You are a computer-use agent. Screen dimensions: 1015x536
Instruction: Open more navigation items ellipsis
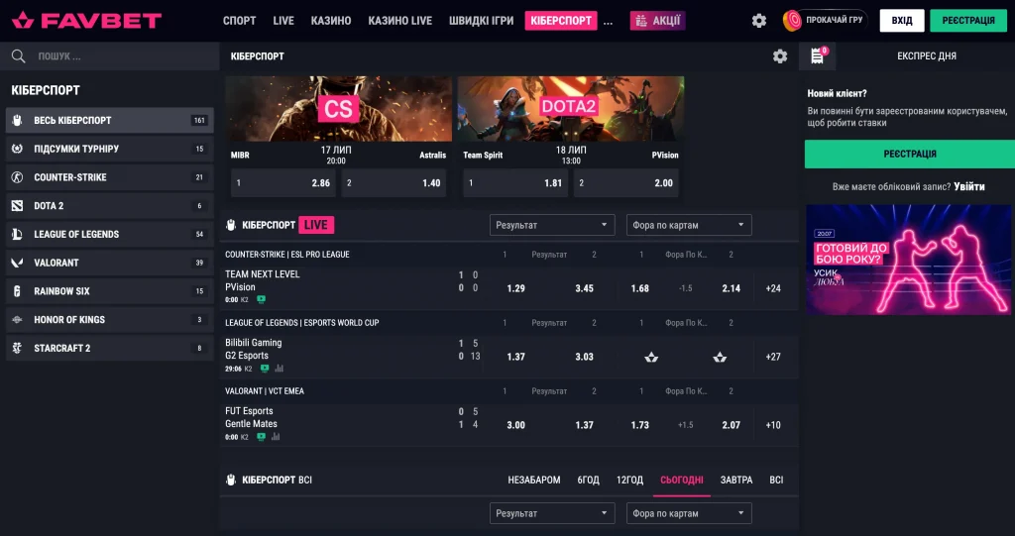pos(608,22)
